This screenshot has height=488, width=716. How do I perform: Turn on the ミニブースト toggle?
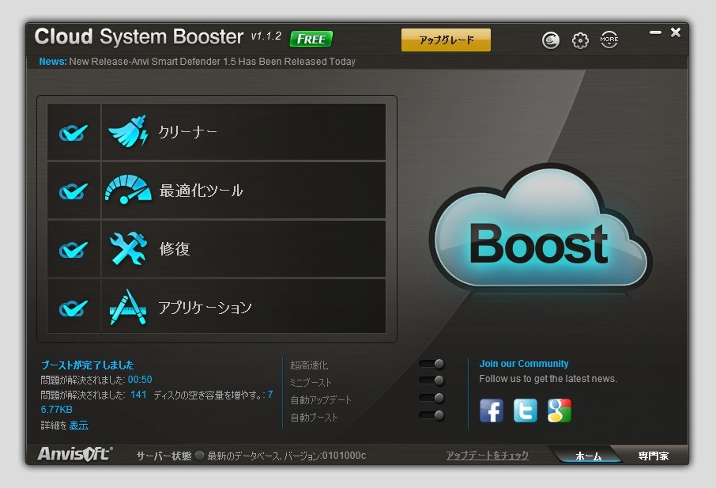(x=433, y=380)
